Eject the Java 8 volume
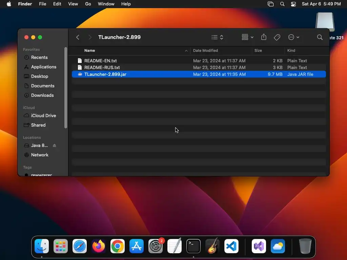This screenshot has height=260, width=347. coord(55,146)
